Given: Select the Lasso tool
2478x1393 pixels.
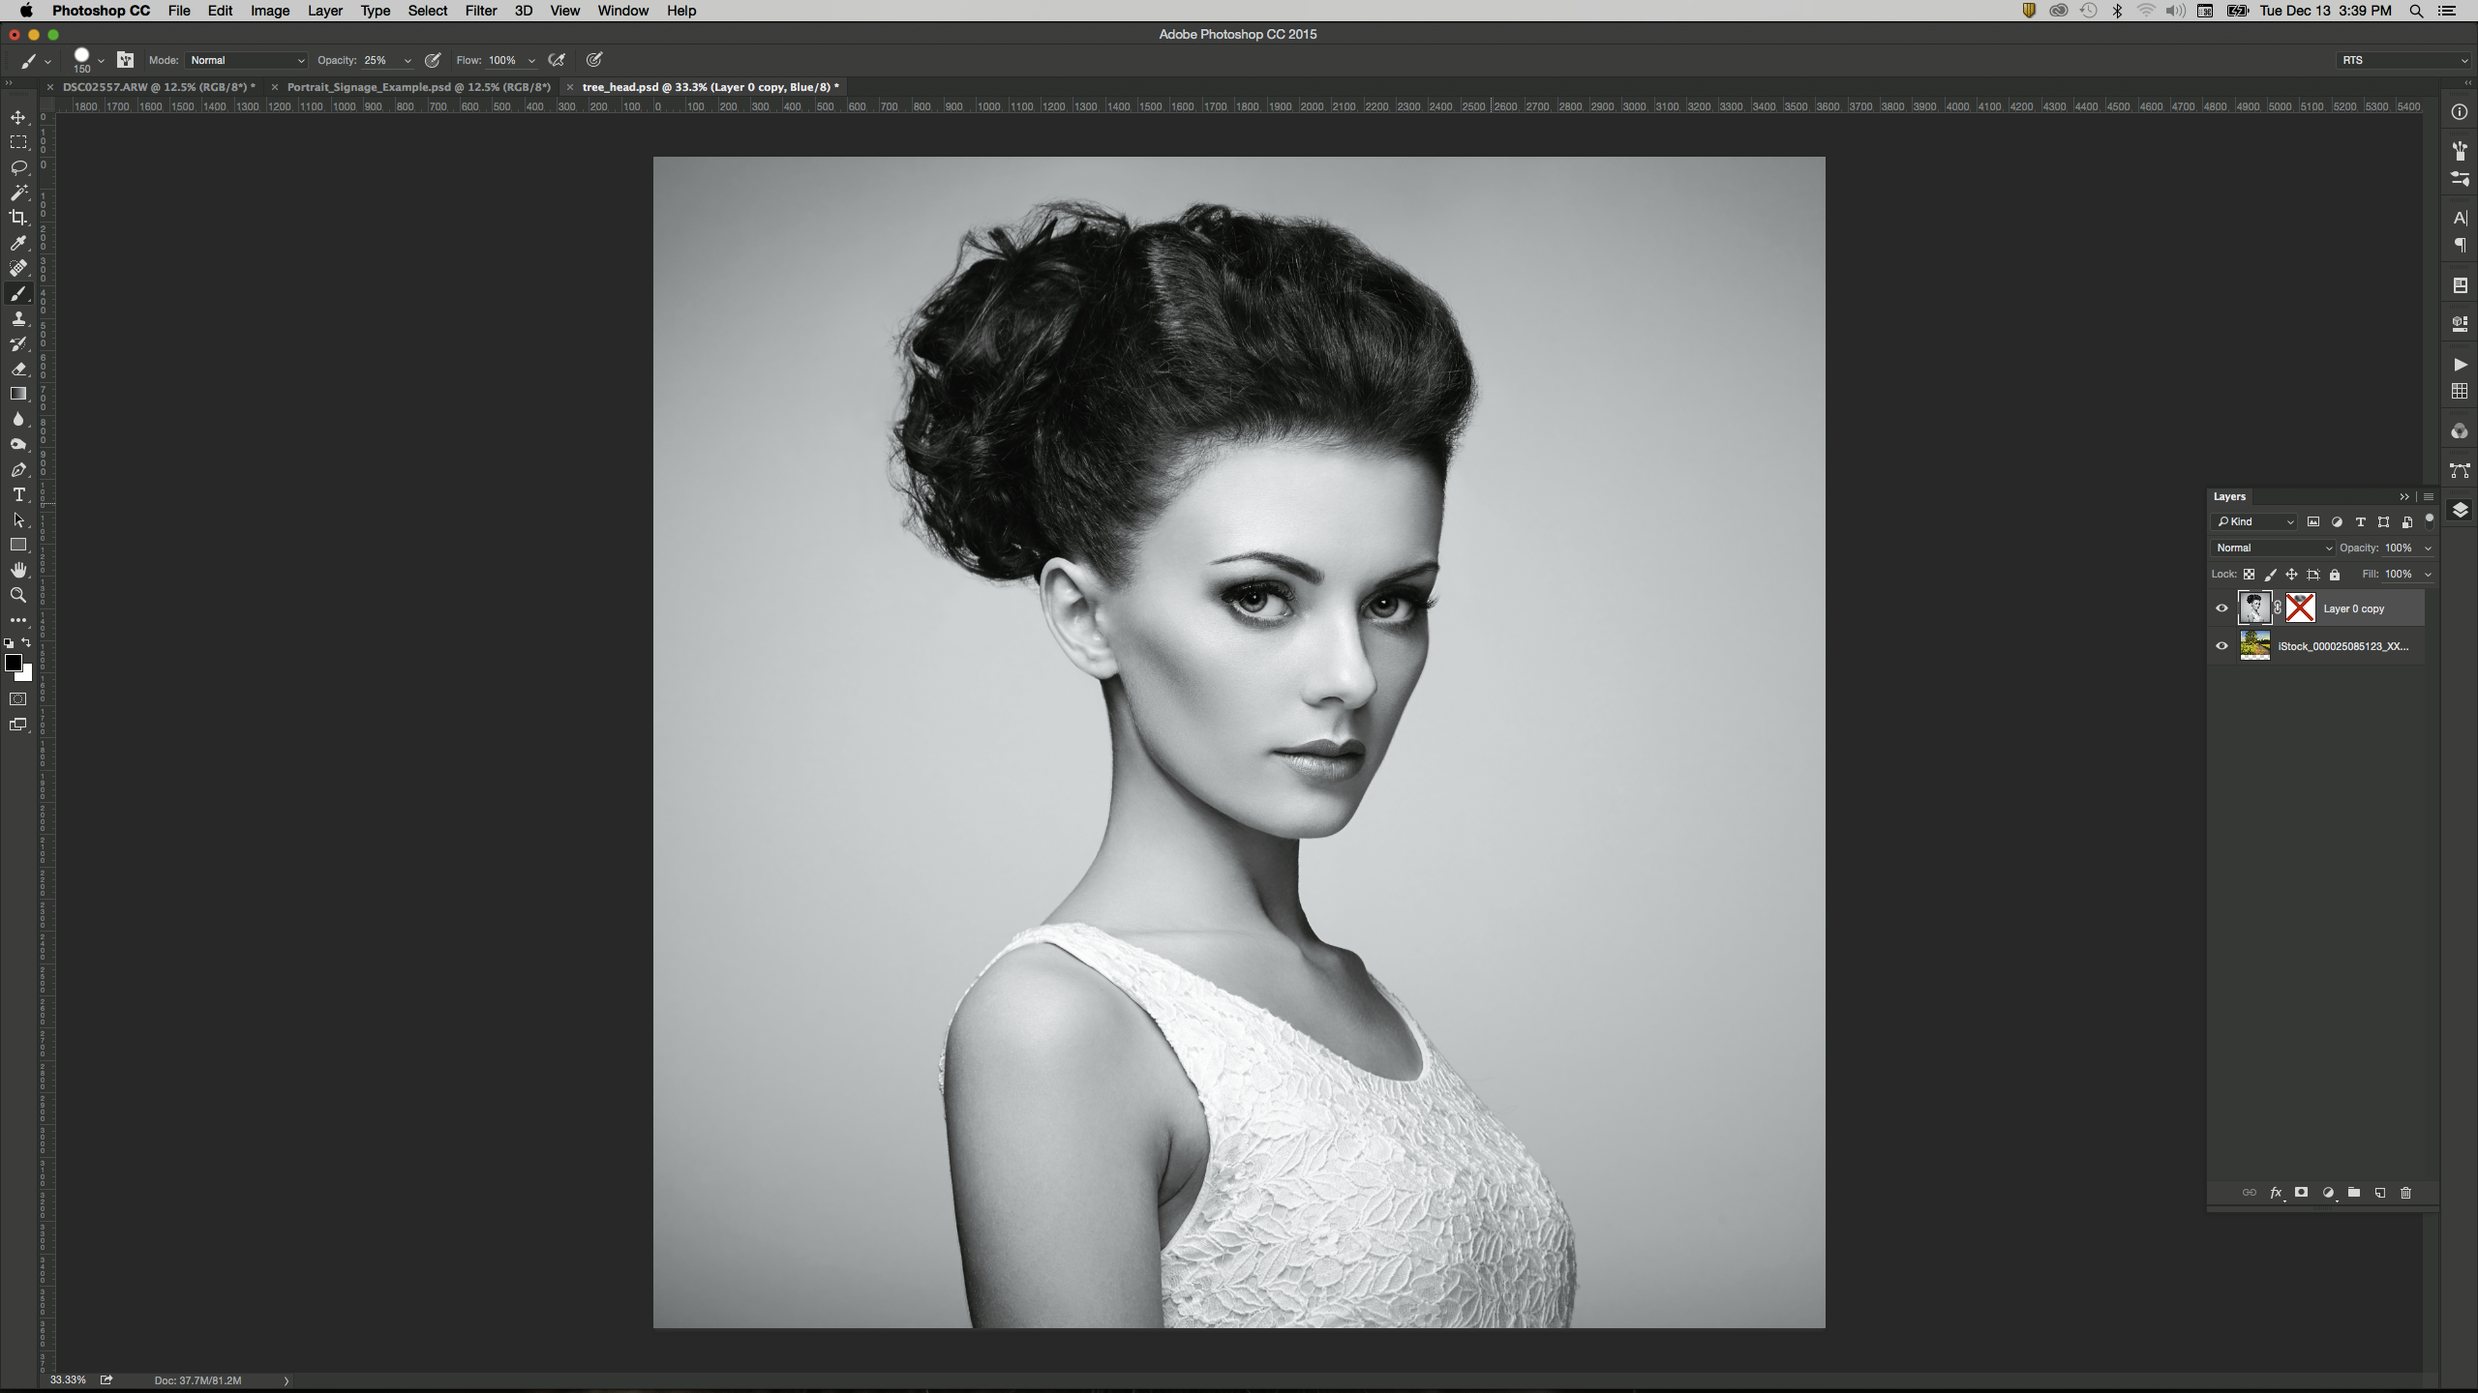Looking at the screenshot, I should 18,167.
